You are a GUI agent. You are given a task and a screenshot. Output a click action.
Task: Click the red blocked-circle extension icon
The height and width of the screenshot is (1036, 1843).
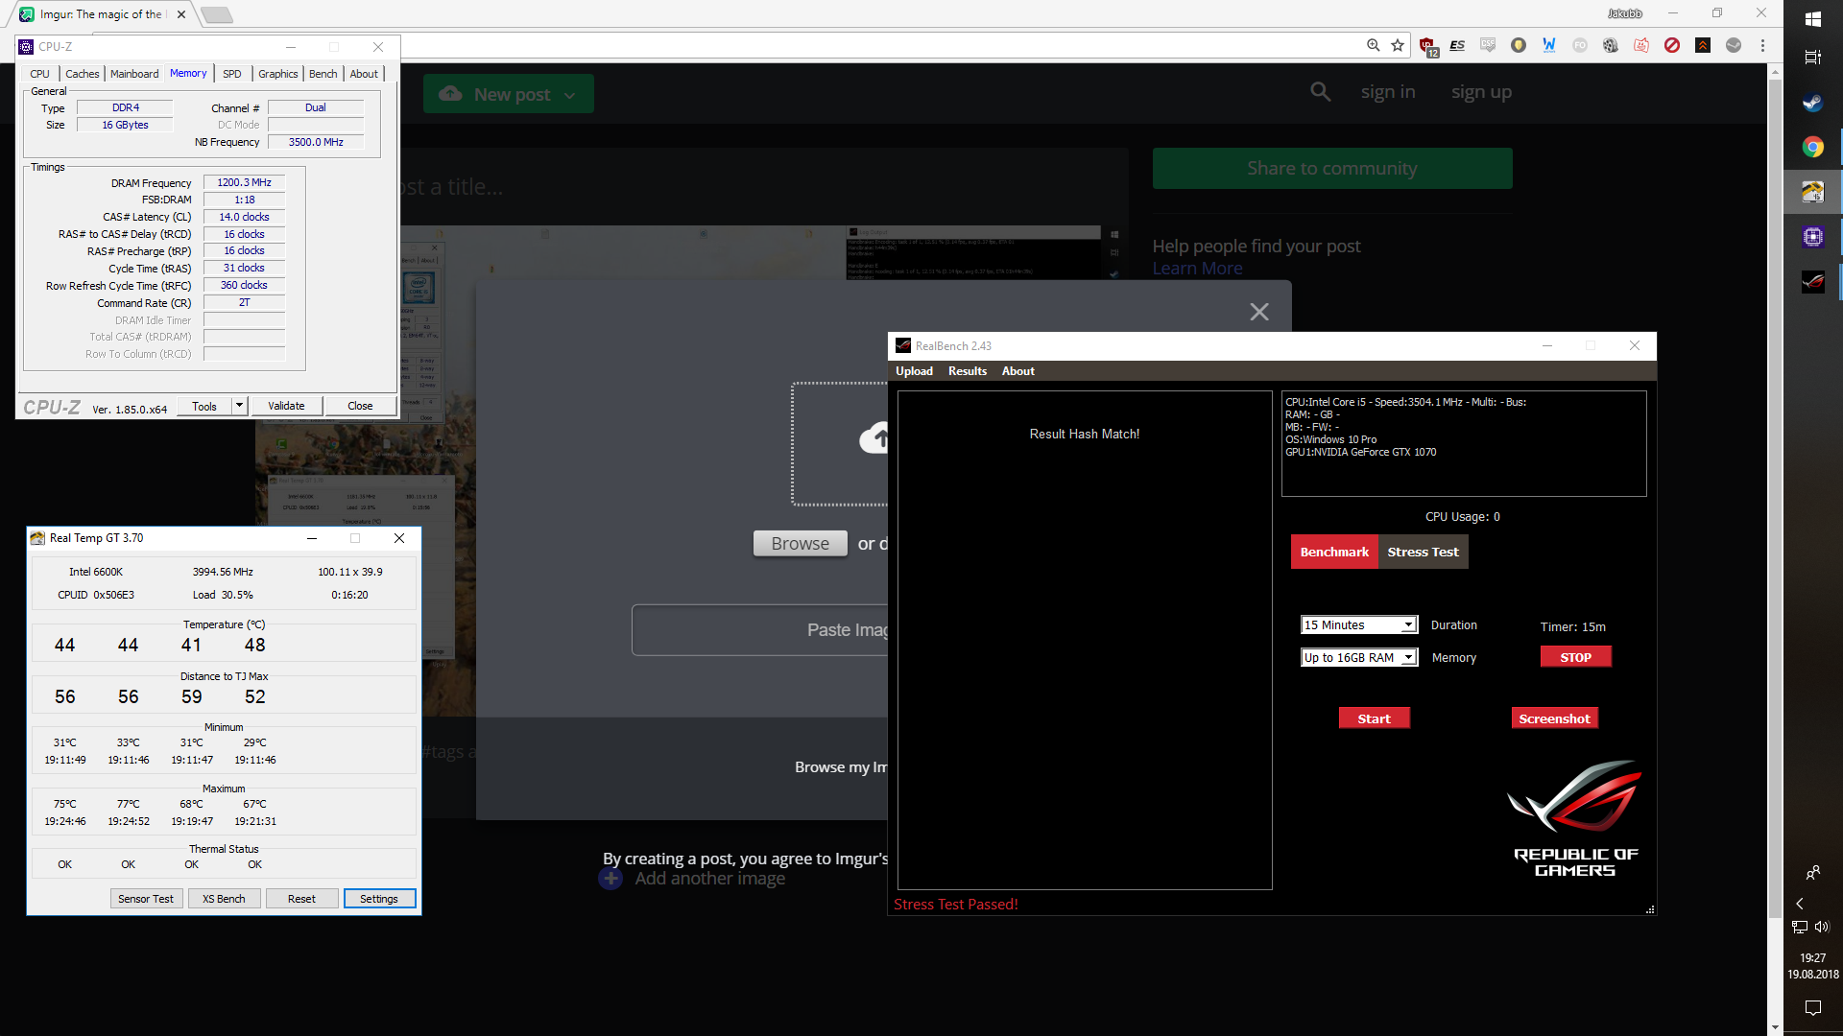coord(1672,45)
